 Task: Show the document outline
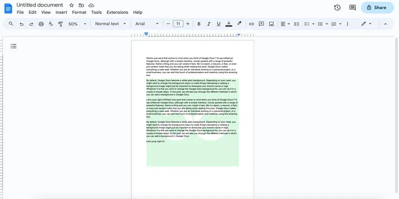point(13,46)
